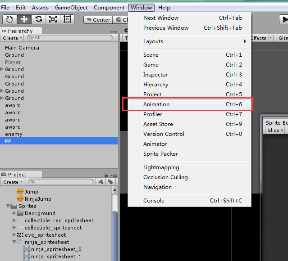This screenshot has width=288, height=261.
Task: Expand the eye_spritesheet asset
Action: tap(14, 235)
